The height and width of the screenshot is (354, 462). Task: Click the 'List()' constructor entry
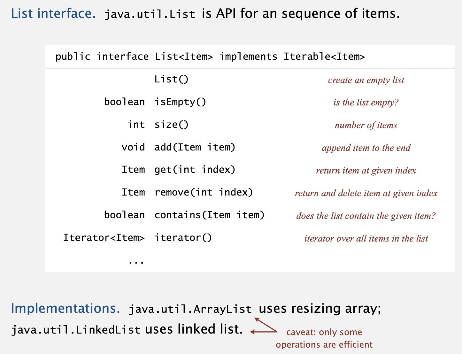point(172,79)
